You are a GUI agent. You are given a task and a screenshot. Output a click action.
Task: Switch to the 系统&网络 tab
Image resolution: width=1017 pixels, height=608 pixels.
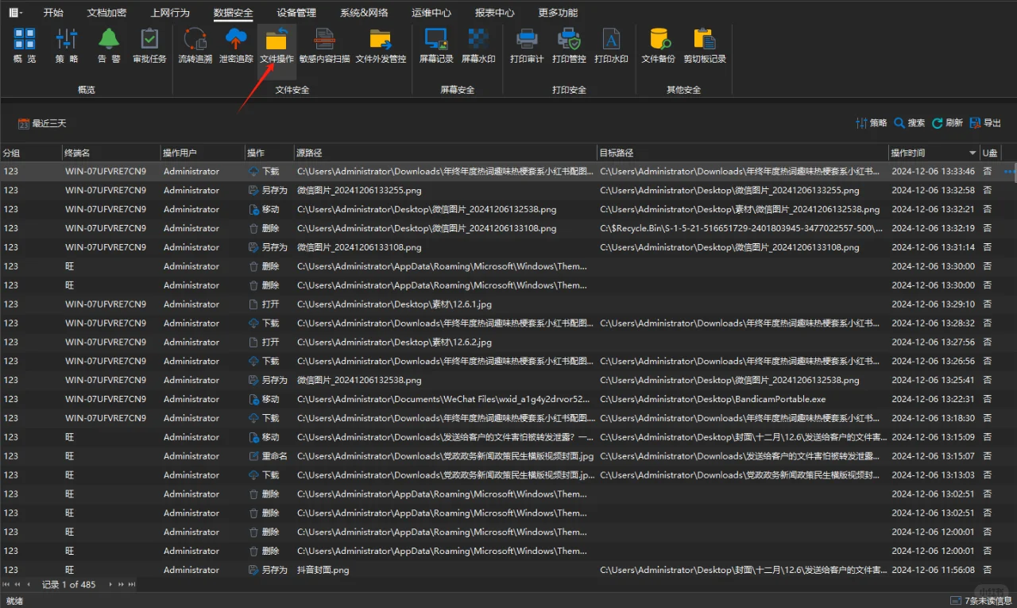[x=364, y=13]
